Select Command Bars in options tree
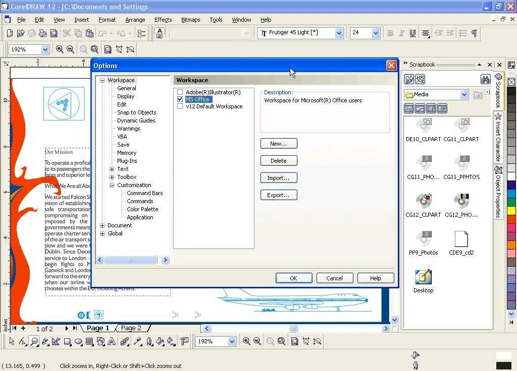The image size is (517, 371). click(x=145, y=193)
